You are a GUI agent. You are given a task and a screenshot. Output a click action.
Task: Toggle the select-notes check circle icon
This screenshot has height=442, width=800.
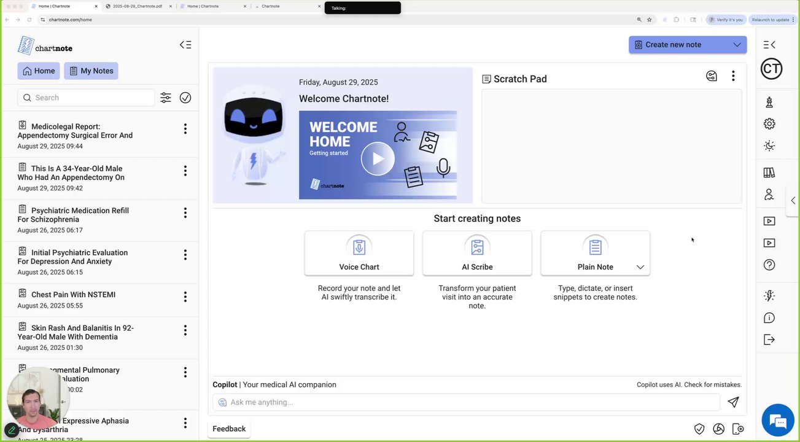click(x=185, y=98)
